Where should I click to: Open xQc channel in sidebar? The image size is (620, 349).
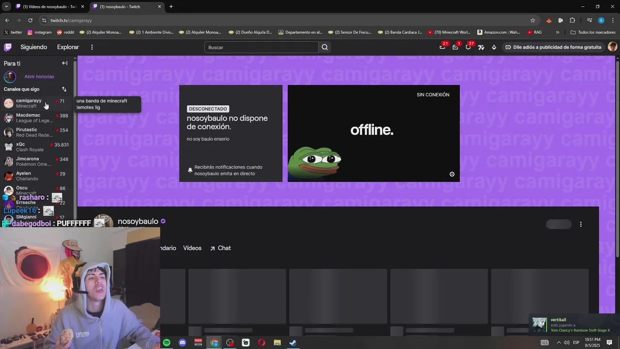(x=37, y=147)
